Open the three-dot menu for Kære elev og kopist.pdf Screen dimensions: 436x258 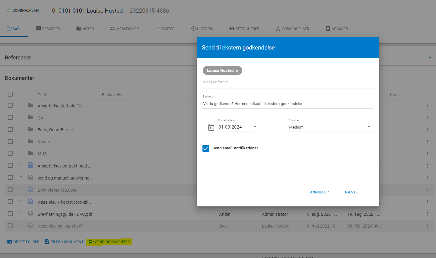pyautogui.click(x=427, y=226)
